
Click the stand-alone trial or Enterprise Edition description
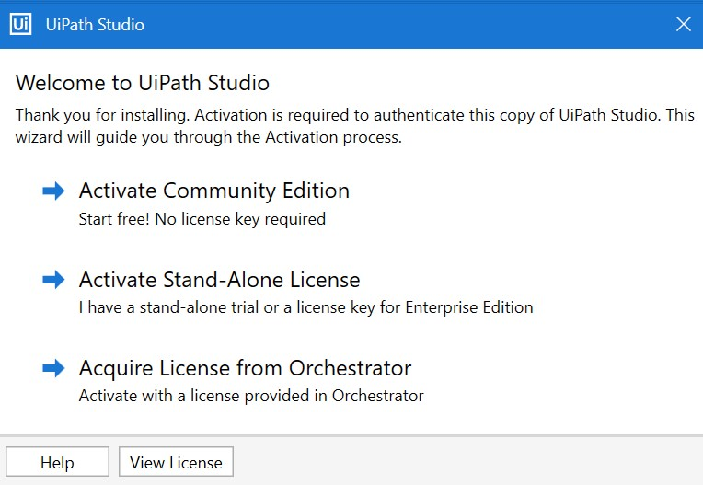[x=305, y=307]
